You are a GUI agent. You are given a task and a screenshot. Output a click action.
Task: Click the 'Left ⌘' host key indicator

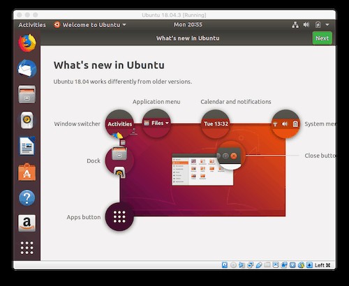tap(322, 265)
